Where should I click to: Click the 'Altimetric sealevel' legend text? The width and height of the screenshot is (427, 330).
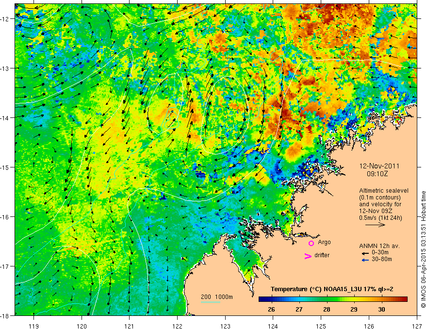pyautogui.click(x=384, y=191)
